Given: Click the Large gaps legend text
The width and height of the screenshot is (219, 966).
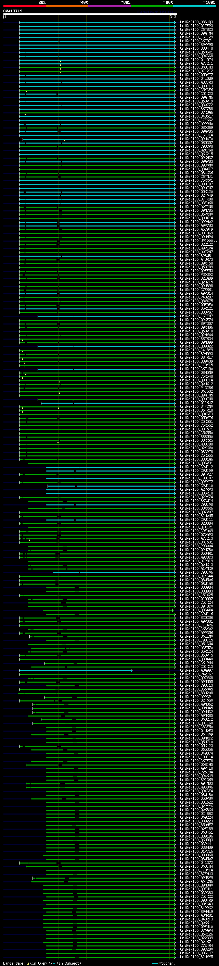Looking at the screenshot, I should click(x=14, y=963).
